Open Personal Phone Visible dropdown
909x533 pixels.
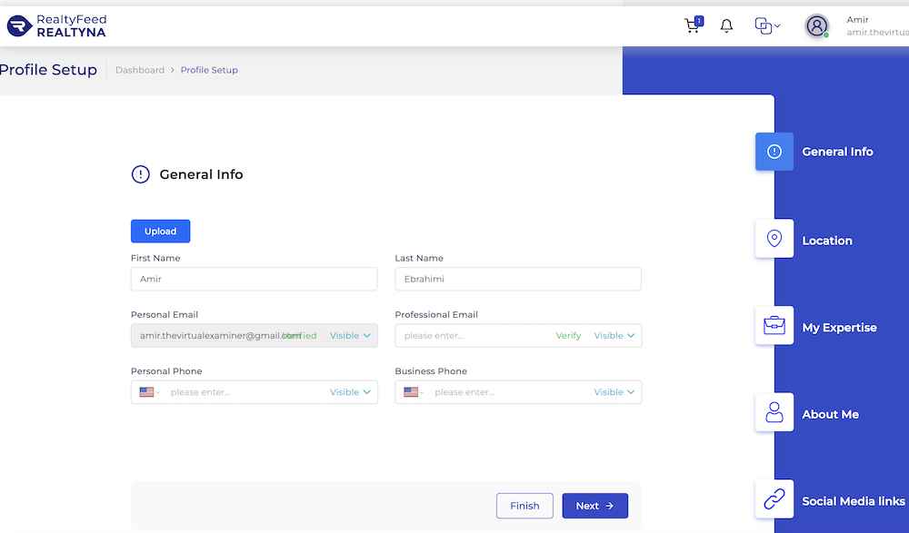click(x=350, y=392)
